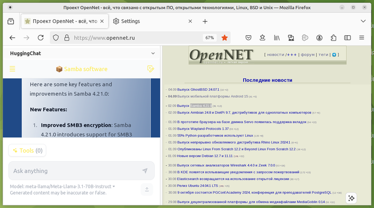Click the 67% zoom level indicator
Viewport: 374px width, 208px height.
(x=209, y=38)
